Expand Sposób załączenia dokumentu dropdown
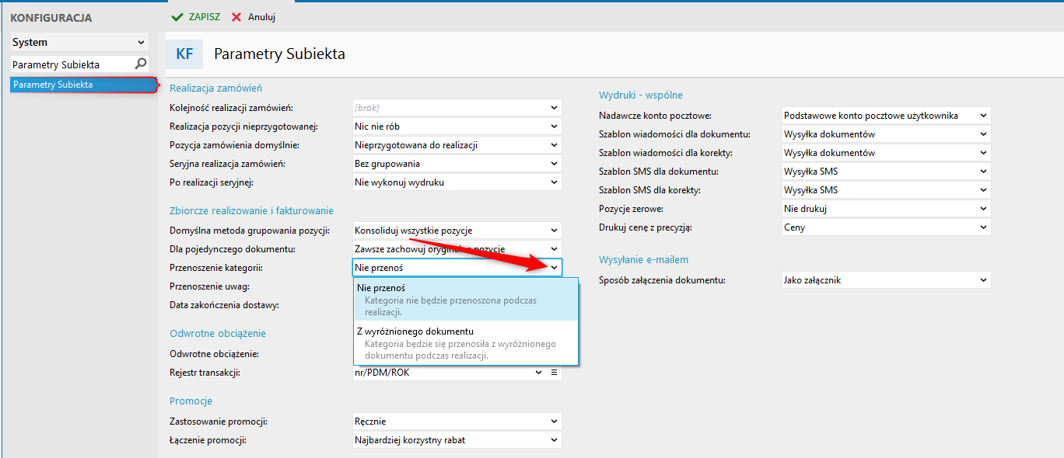1064x458 pixels. pos(983,280)
